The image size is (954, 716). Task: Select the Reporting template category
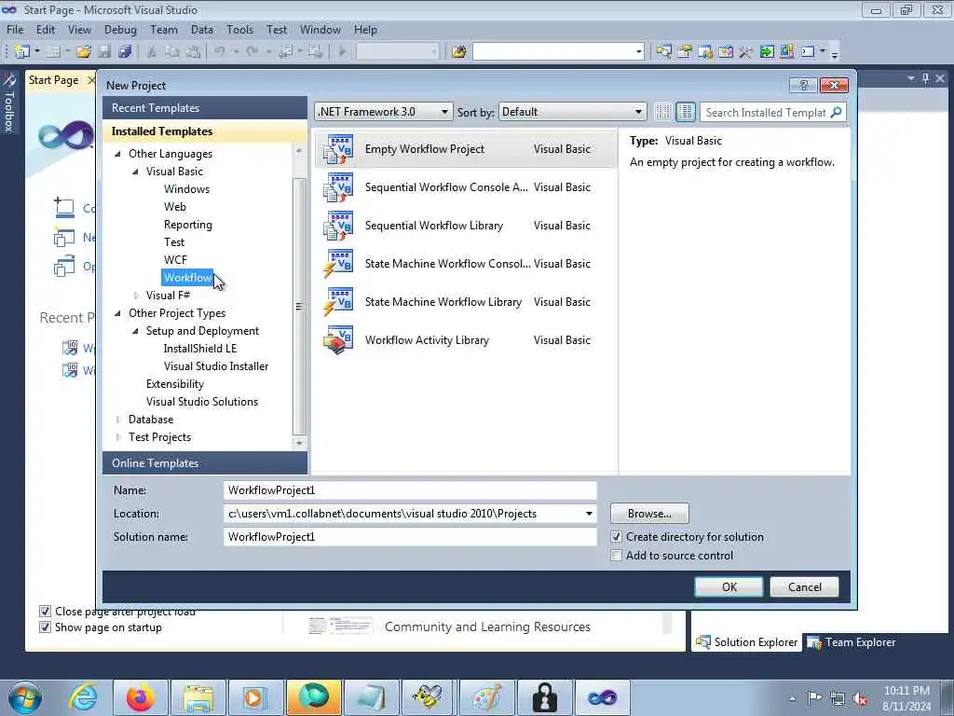click(188, 225)
